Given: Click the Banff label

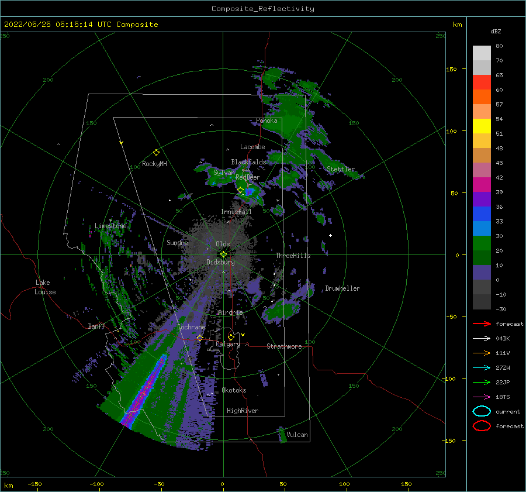Looking at the screenshot, I should pyautogui.click(x=96, y=326).
